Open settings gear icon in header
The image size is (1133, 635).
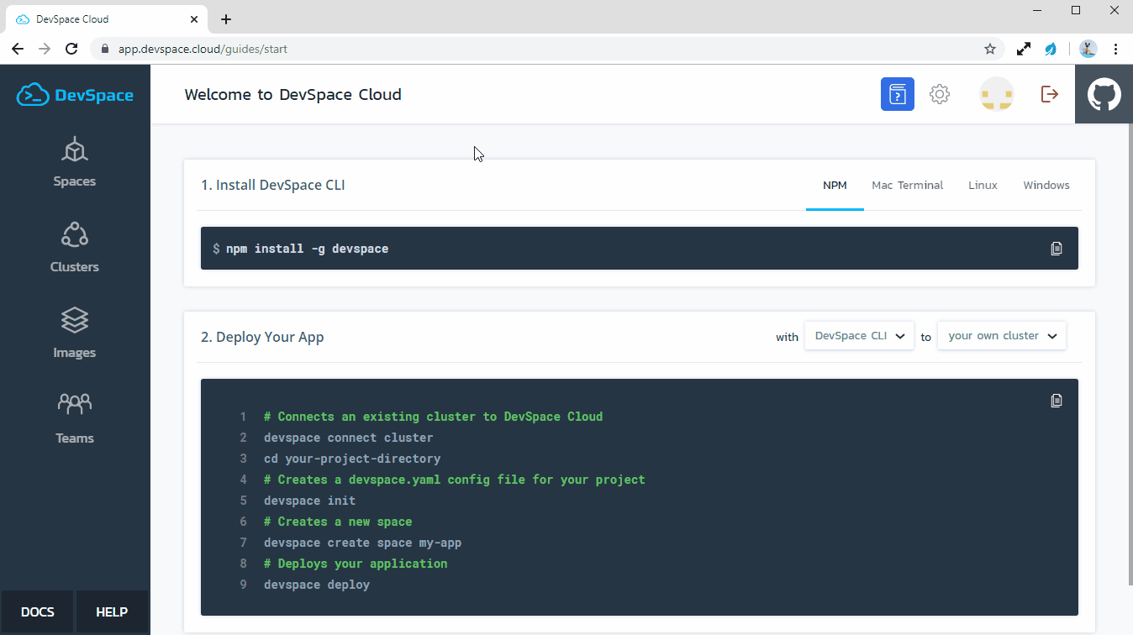pyautogui.click(x=940, y=94)
